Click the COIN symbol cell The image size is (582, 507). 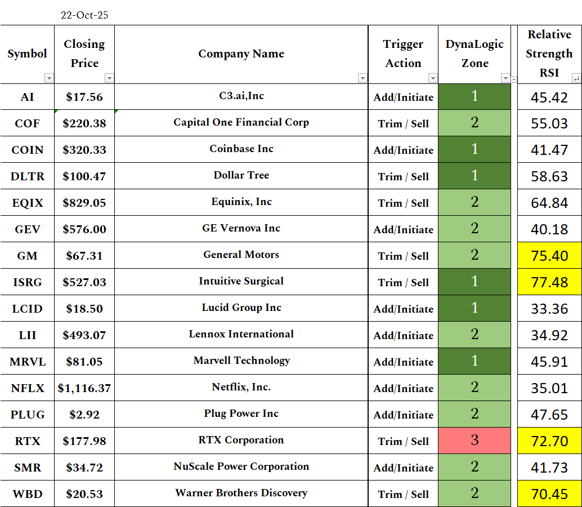(28, 150)
